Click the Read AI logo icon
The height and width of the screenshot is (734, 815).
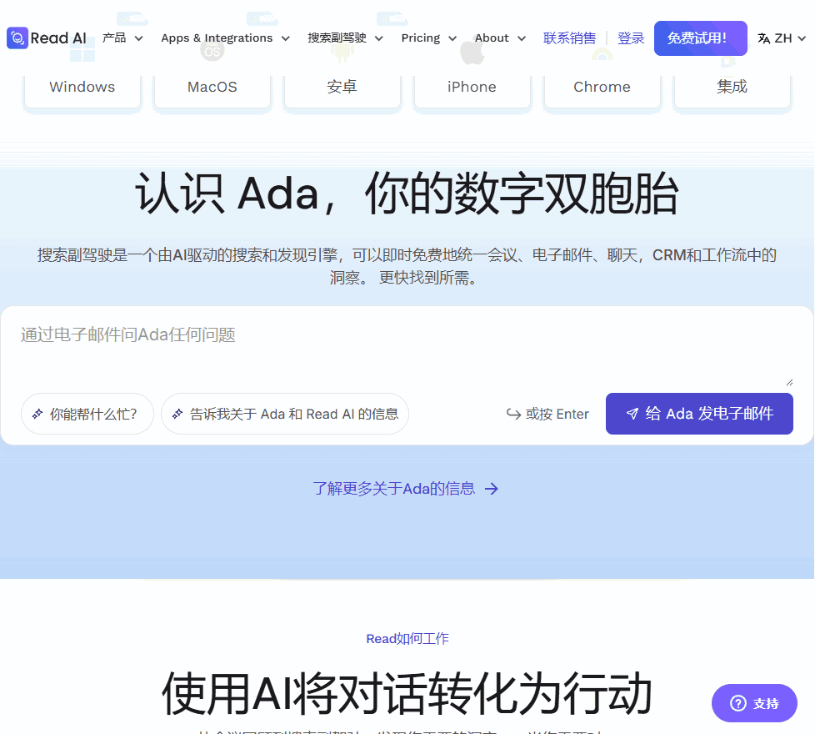(17, 38)
